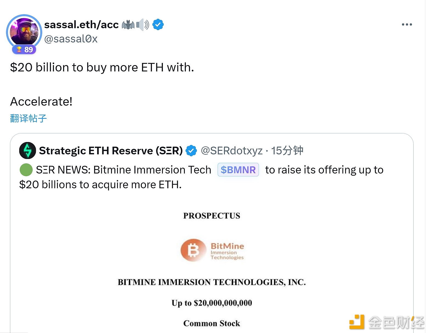Click the BitMine Bitcoin logo in prospectus
This screenshot has height=333, width=428.
(x=193, y=250)
